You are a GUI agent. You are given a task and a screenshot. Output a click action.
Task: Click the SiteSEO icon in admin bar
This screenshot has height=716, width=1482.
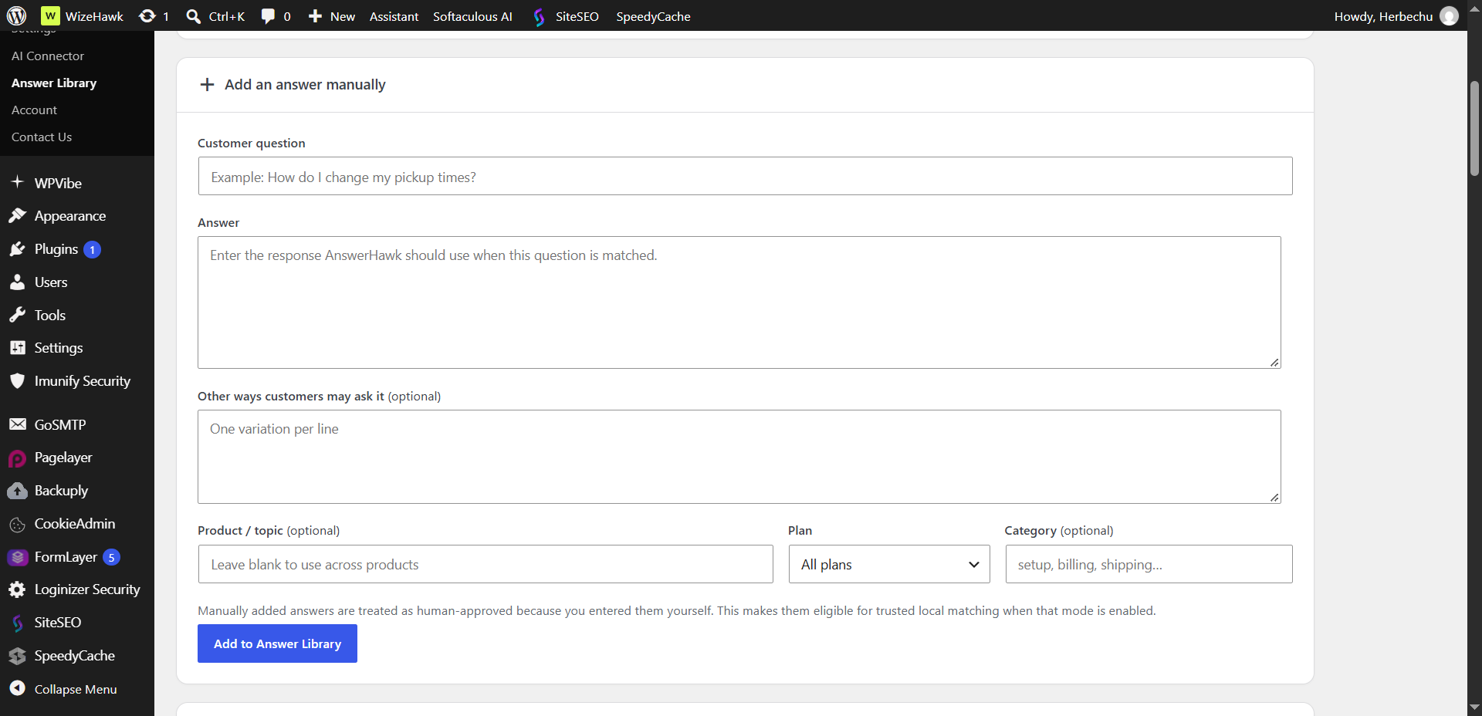539,16
